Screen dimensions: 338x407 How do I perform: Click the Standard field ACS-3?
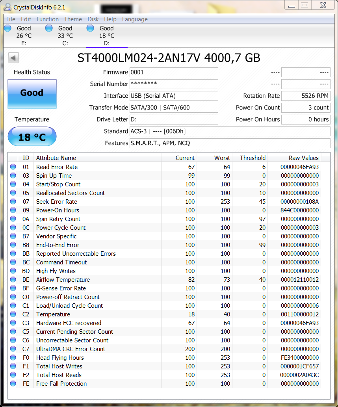click(x=230, y=131)
